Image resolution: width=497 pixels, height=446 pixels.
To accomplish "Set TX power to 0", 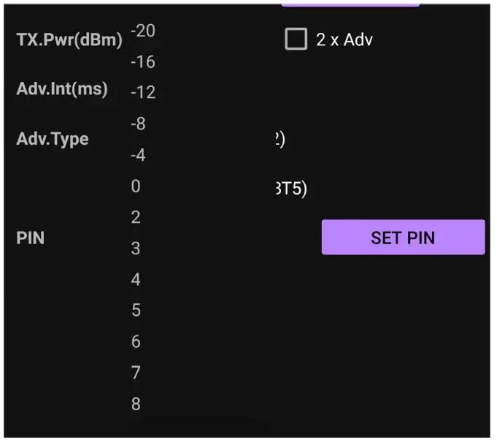I will [136, 186].
